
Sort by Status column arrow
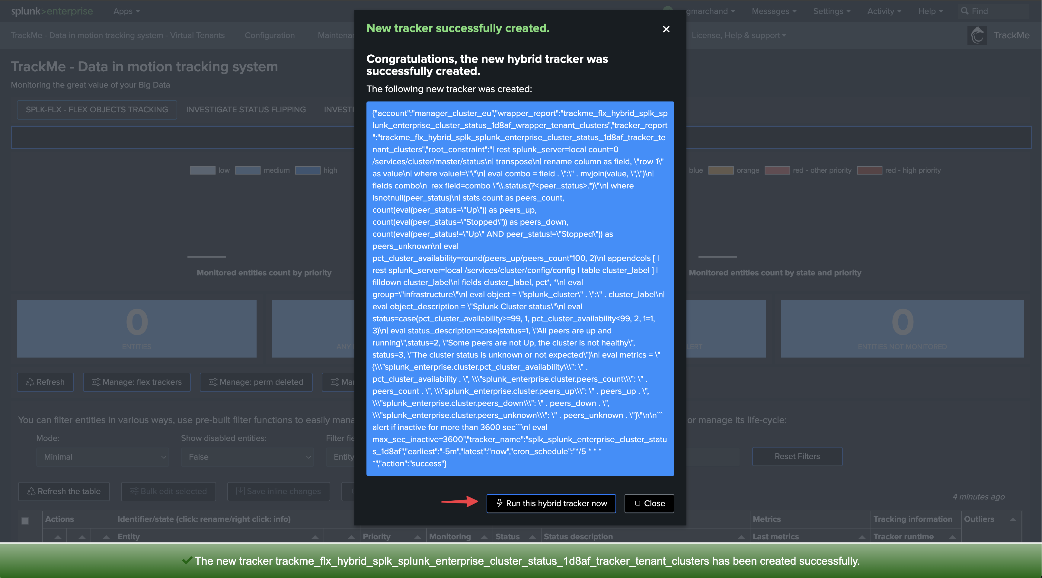[x=532, y=537]
